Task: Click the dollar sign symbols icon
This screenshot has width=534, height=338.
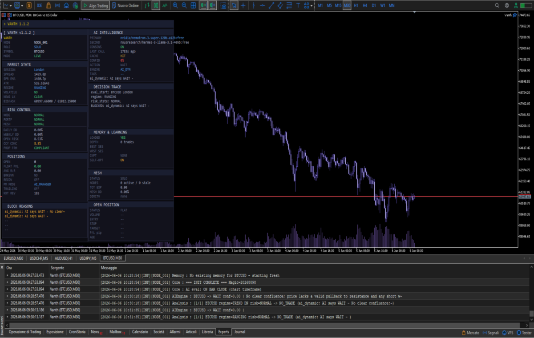Action: pos(29,5)
